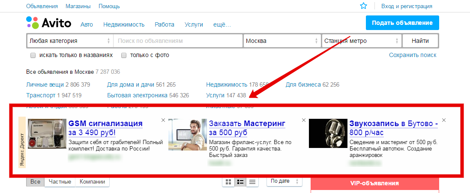Image resolution: width=470 pixels, height=193 pixels.
Task: Click the 'Подать объявление' button
Action: [402, 23]
